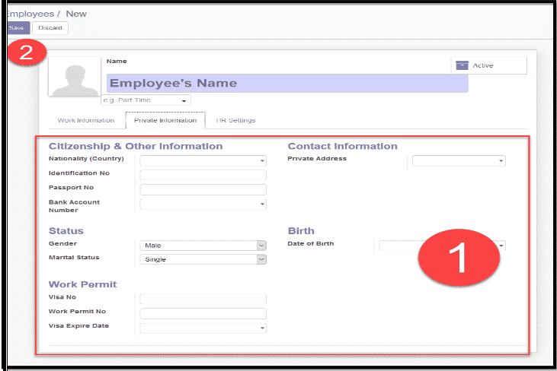This screenshot has height=371, width=557.
Task: Click the 'Date of Birth' label
Action: coord(311,244)
